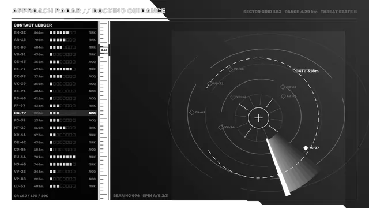Select the LD-51 diamond marker on radar scope

click(283, 96)
